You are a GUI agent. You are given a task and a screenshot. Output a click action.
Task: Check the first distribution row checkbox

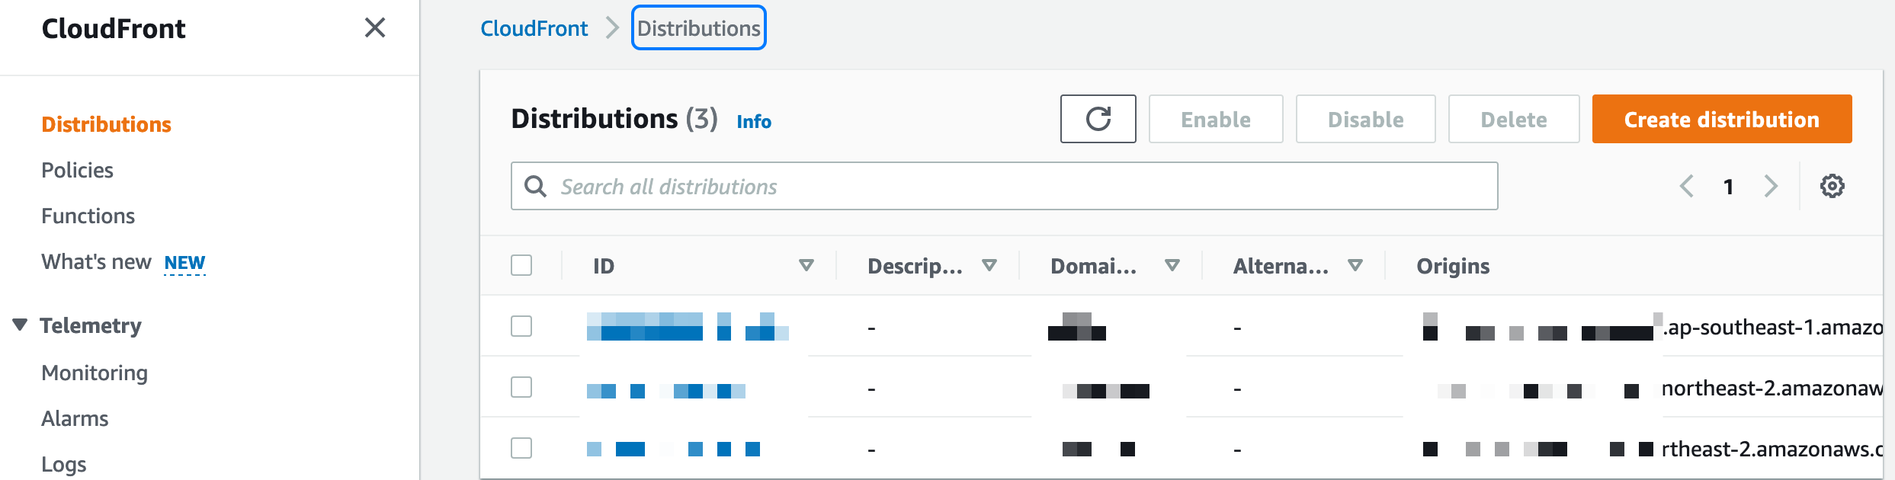coord(521,326)
